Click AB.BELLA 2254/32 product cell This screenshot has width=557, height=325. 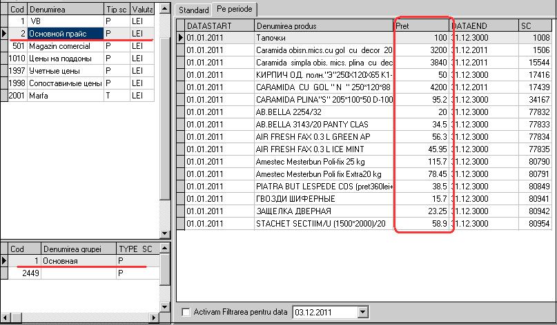click(324, 112)
